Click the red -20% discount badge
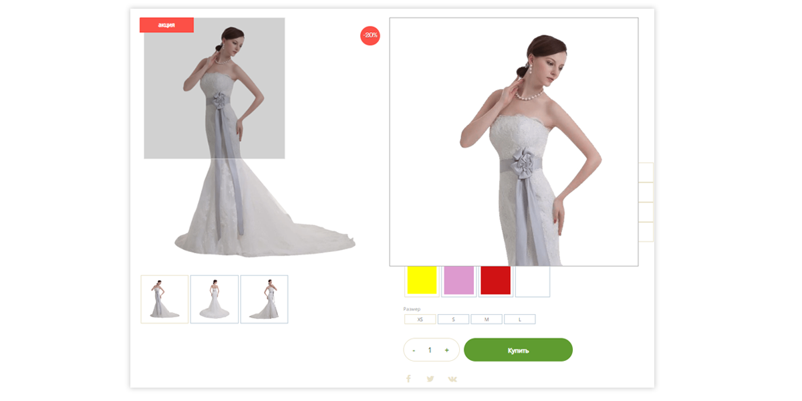Image resolution: width=802 pixels, height=401 pixels. tap(370, 35)
